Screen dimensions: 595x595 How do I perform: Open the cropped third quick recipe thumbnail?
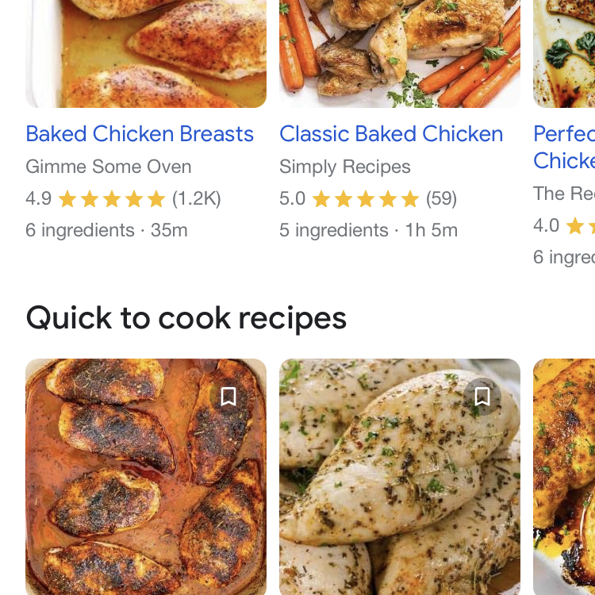pyautogui.click(x=564, y=477)
